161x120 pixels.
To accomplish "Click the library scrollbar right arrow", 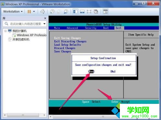I will (x=44, y=115).
